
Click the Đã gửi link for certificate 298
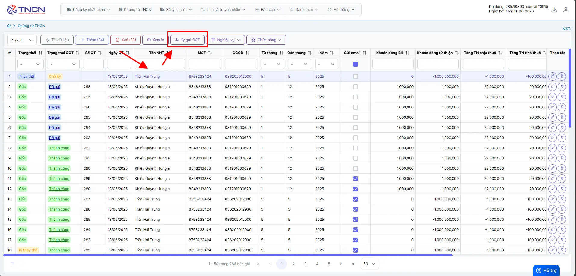[x=54, y=87]
